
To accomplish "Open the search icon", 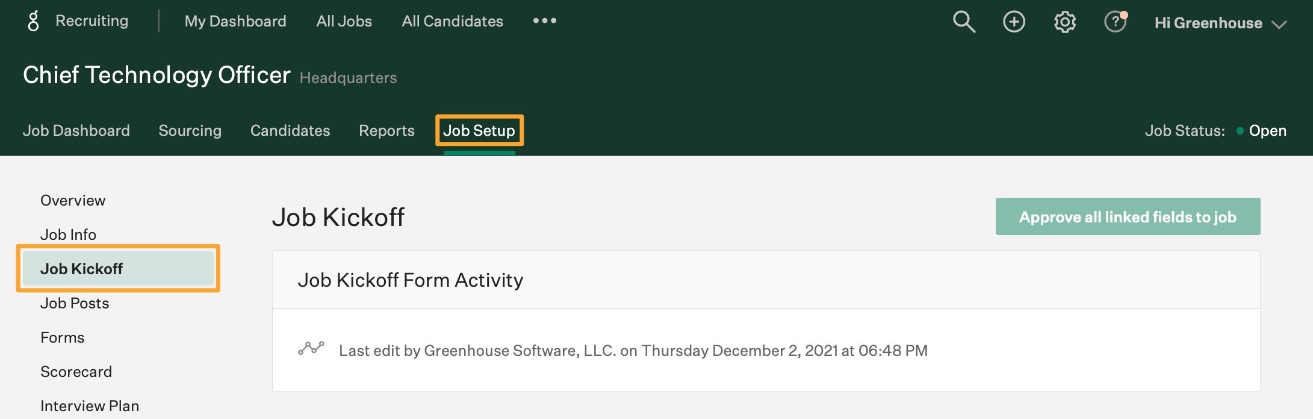I will click(x=963, y=22).
